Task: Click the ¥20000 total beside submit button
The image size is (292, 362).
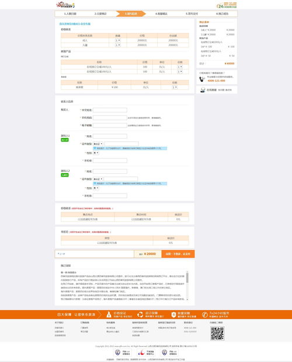Action: pyautogui.click(x=150, y=254)
